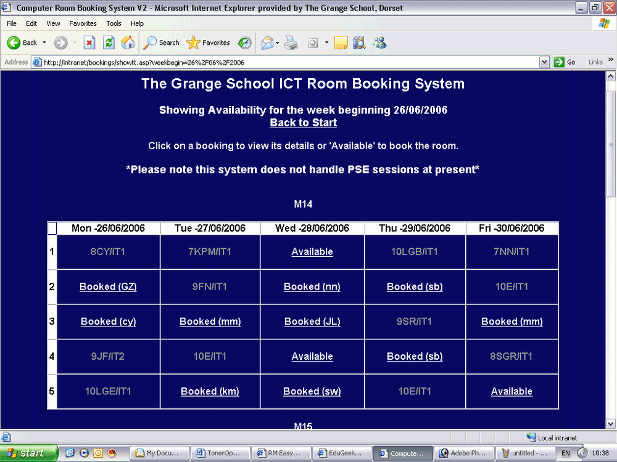Click the Edit page icon in the toolbar
The width and height of the screenshot is (617, 462).
point(313,43)
